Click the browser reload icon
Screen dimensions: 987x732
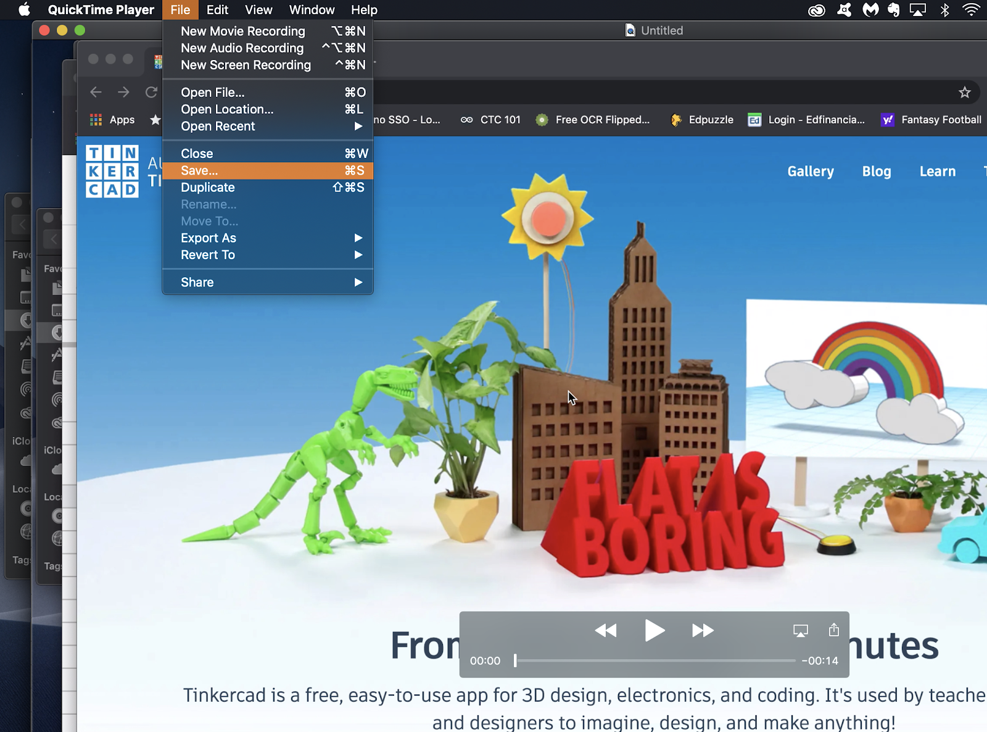click(x=151, y=92)
